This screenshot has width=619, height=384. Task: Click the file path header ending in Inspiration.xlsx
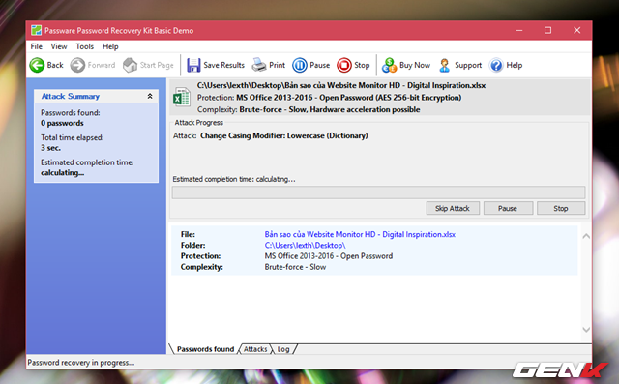click(x=341, y=86)
